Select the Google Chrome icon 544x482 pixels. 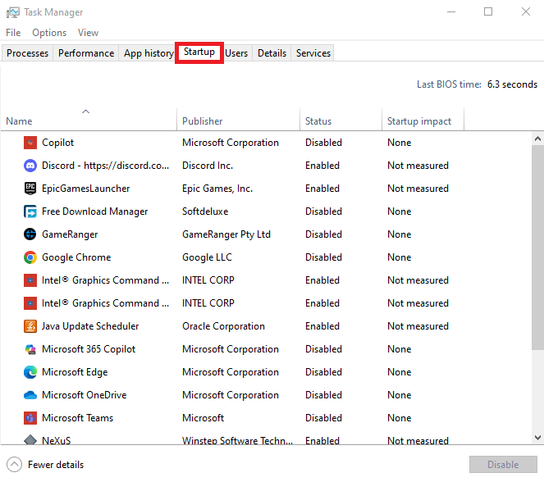pyautogui.click(x=30, y=257)
